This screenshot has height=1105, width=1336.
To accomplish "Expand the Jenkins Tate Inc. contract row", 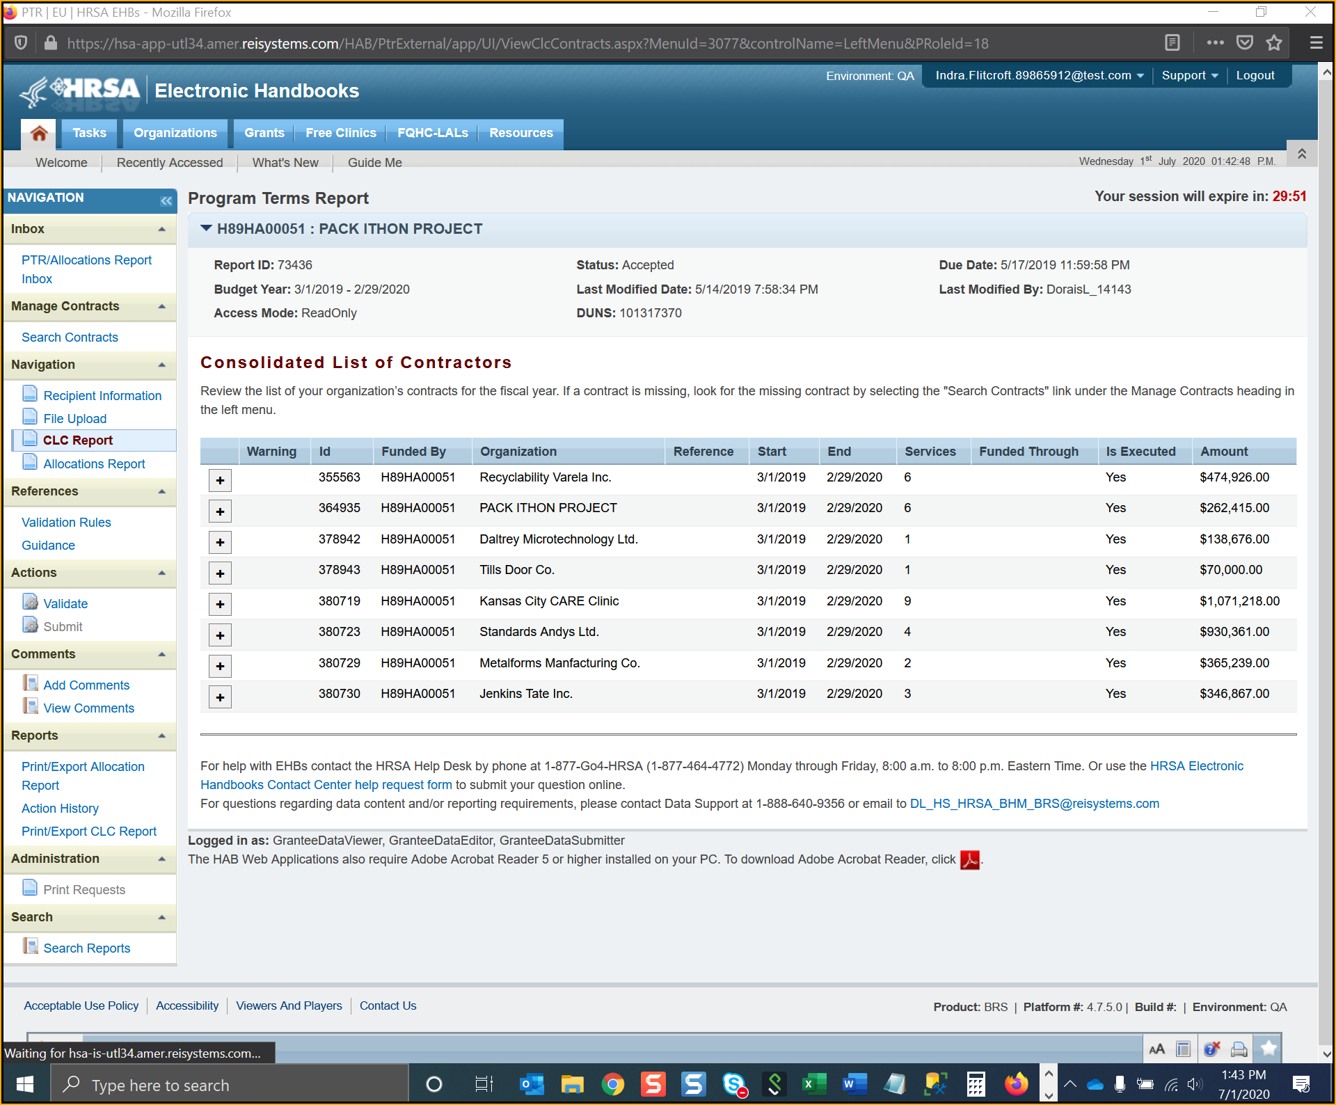I will tap(220, 697).
